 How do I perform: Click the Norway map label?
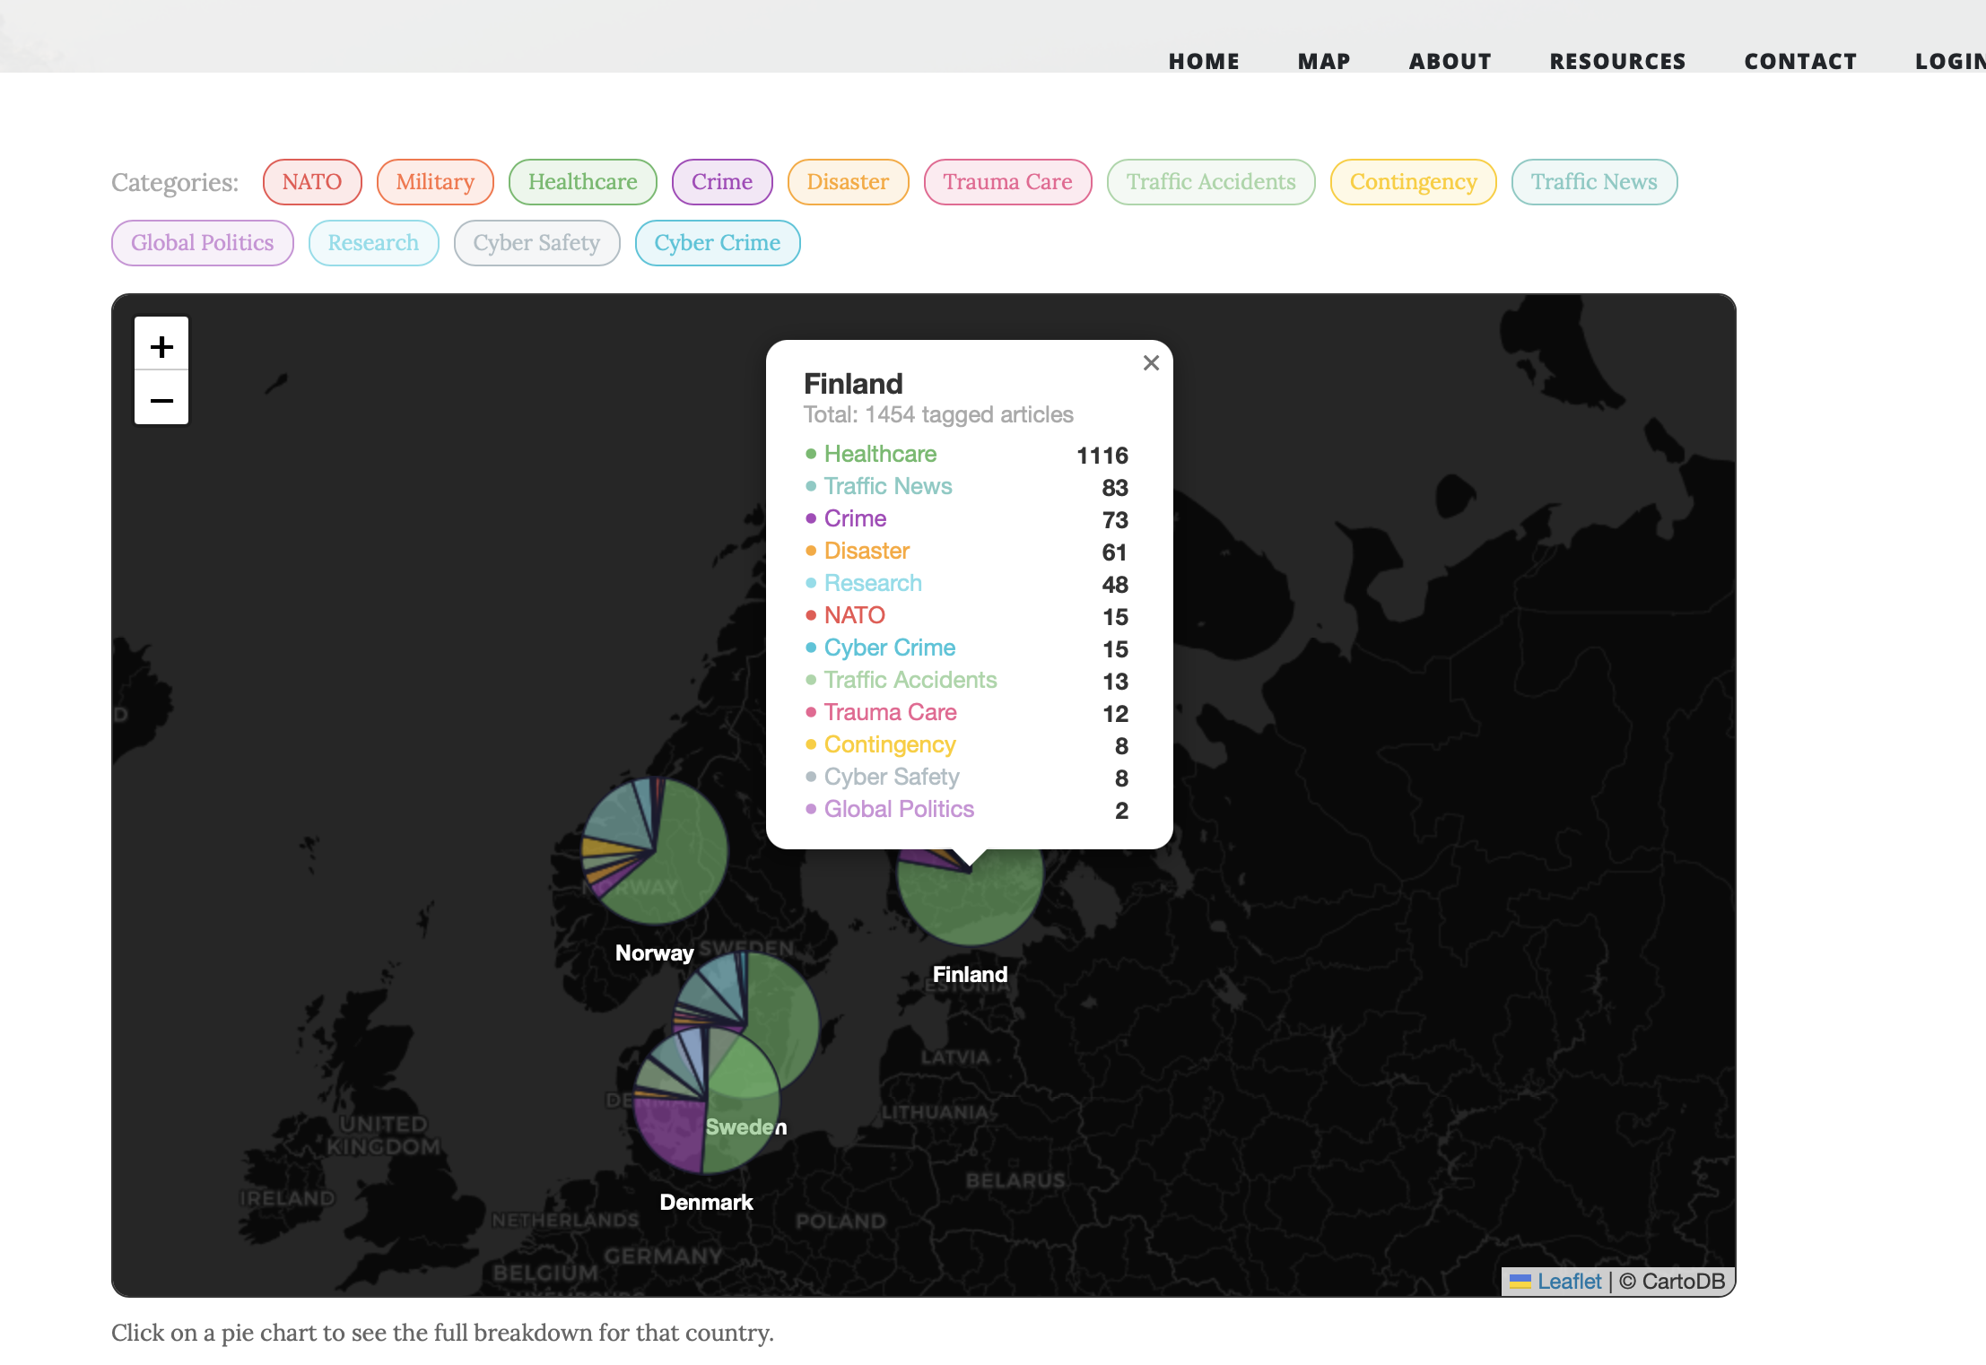(x=655, y=953)
